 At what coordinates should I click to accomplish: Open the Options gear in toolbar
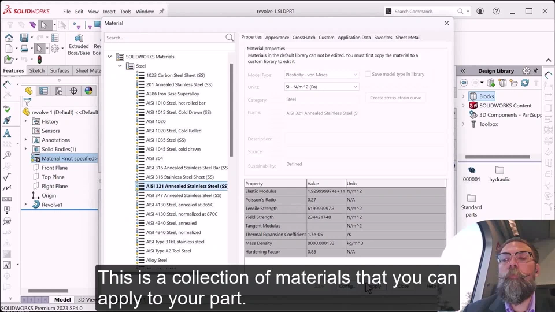(x=55, y=49)
